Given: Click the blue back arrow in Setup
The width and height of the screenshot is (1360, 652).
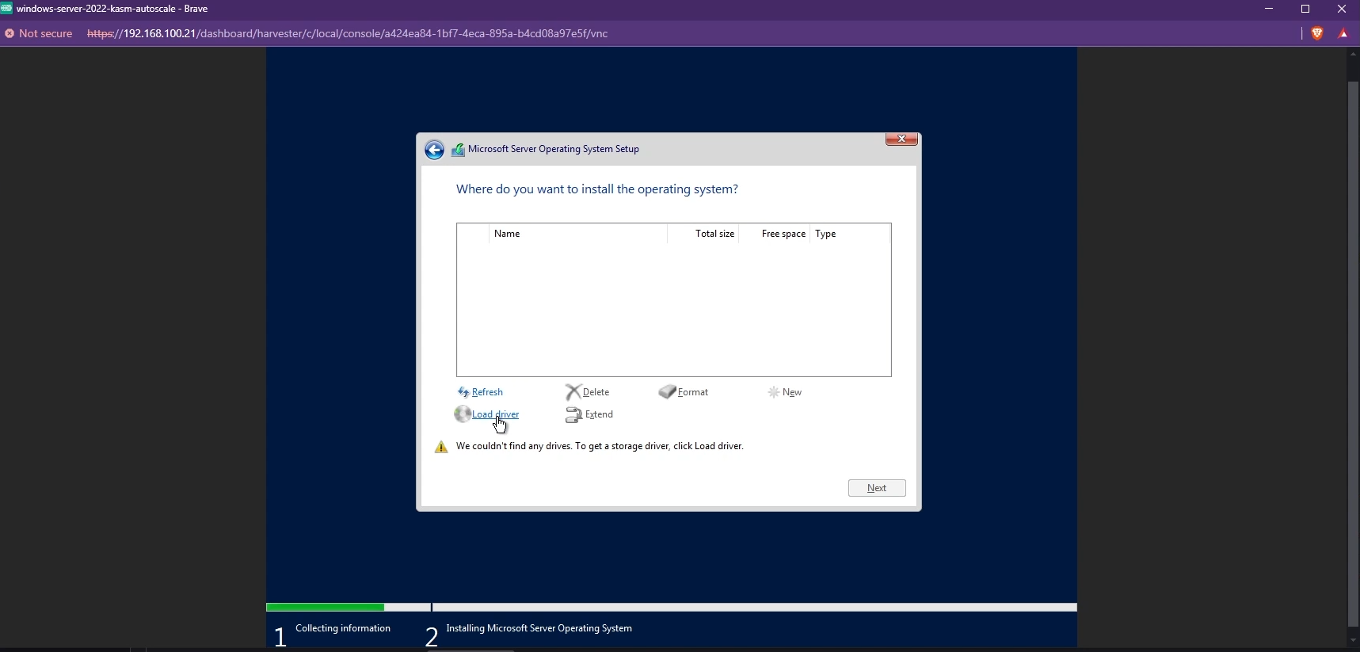Looking at the screenshot, I should coord(434,150).
